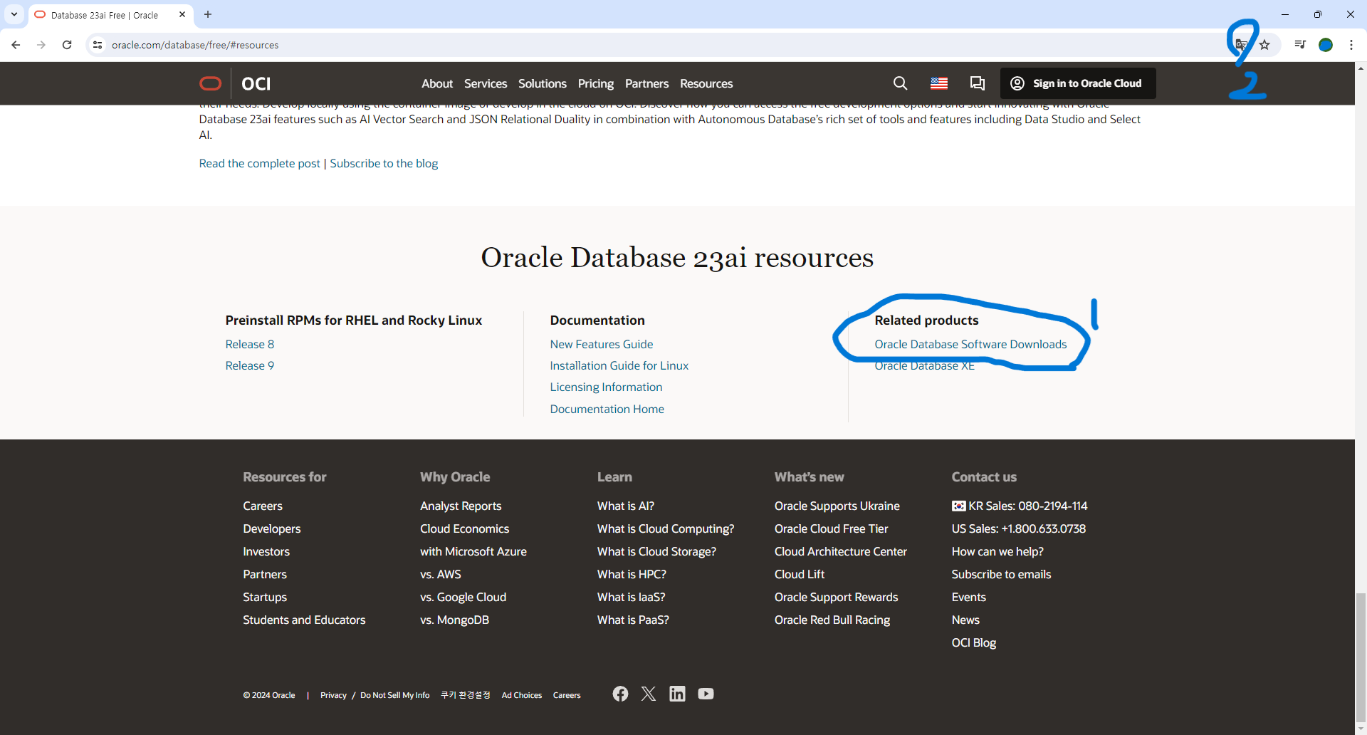Click the page vertical scrollbar thumb
This screenshot has height=735, width=1367.
(1361, 657)
